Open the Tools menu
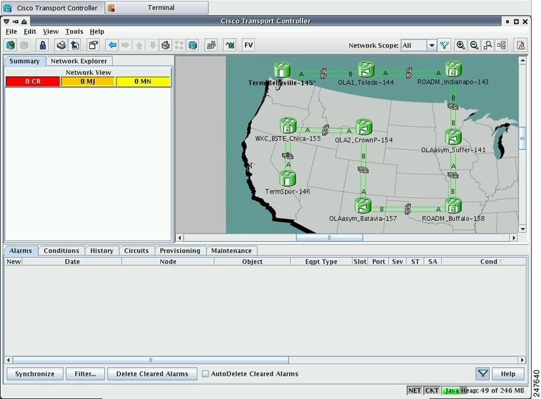Screen dimensions: 541x399 pyautogui.click(x=74, y=32)
